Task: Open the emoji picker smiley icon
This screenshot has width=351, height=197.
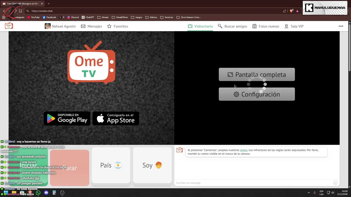Action: coord(335,183)
